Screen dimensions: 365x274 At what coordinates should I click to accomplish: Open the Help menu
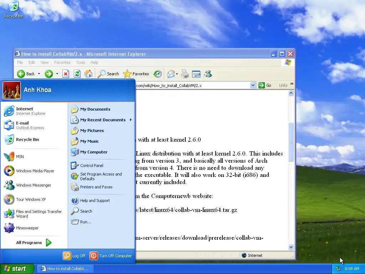point(94,62)
